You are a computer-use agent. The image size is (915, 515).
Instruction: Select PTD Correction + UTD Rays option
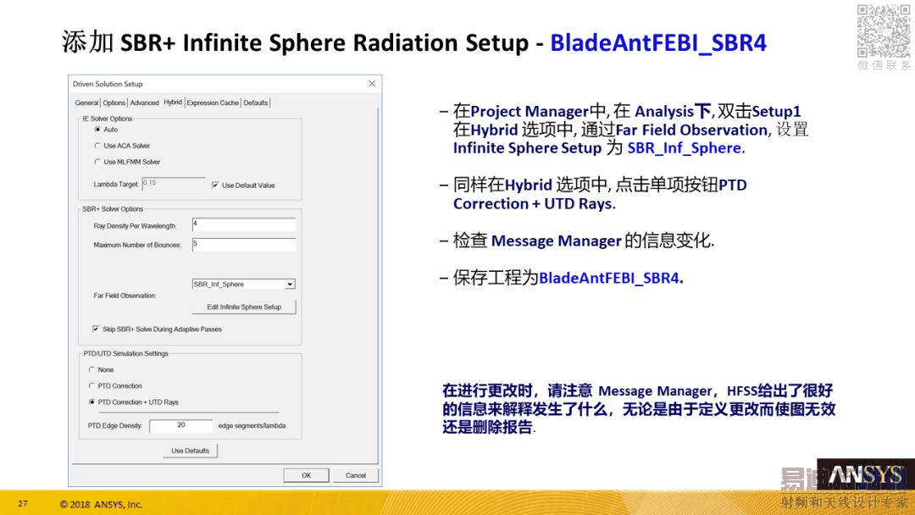pyautogui.click(x=91, y=402)
